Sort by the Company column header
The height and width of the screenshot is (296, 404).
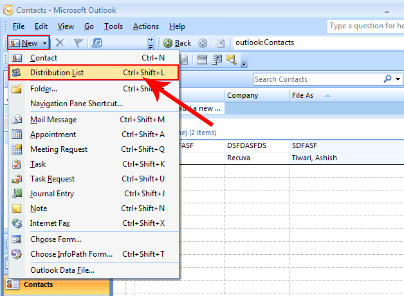click(257, 95)
